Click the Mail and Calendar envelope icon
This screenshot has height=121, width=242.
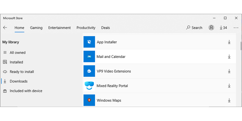(89, 57)
